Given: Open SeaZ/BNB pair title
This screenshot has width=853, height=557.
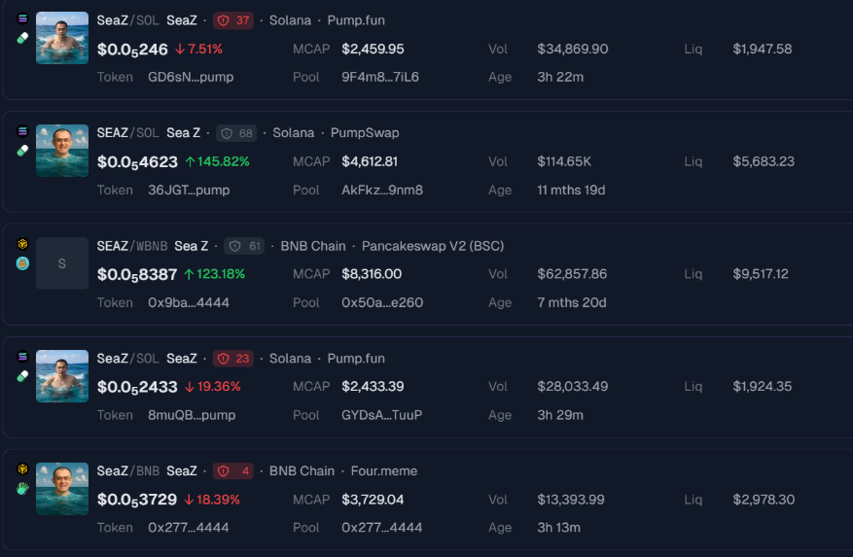Looking at the screenshot, I should pyautogui.click(x=147, y=471).
